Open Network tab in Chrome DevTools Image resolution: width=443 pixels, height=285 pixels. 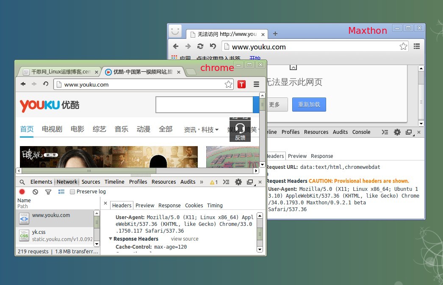coord(67,182)
